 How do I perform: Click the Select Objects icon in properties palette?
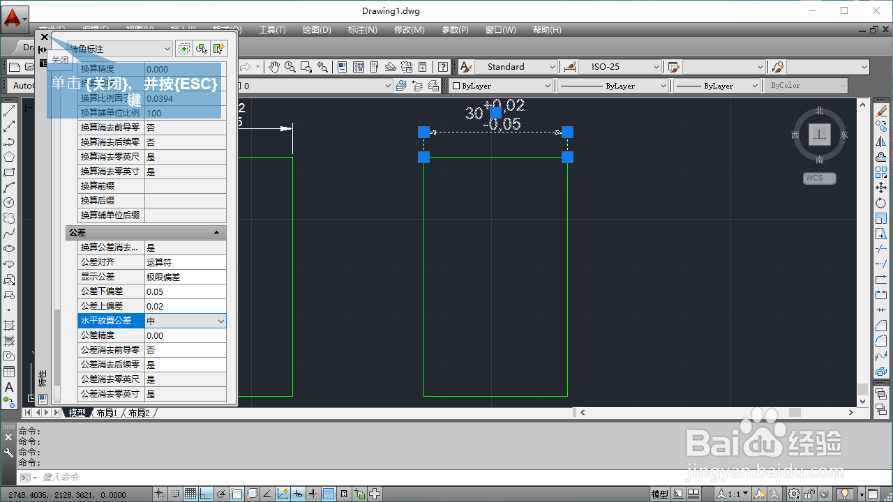click(x=202, y=49)
